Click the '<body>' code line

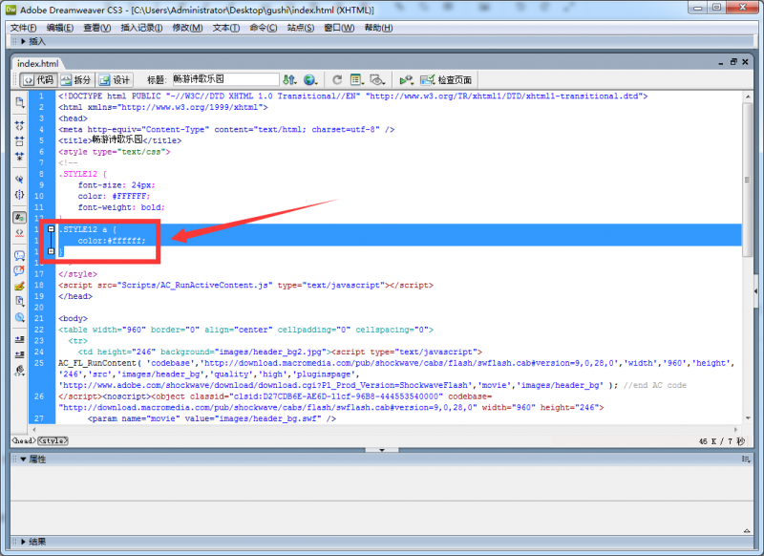coord(74,318)
